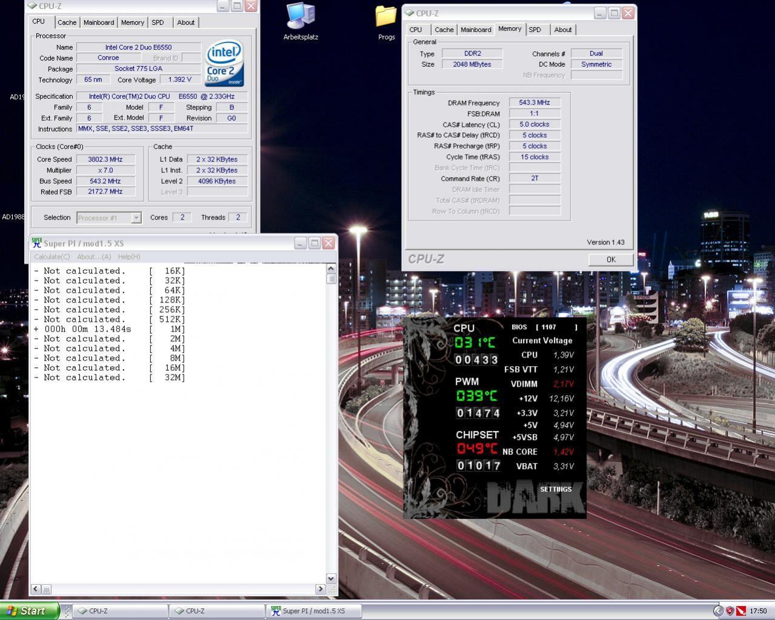Click the CPU-Z icon in the Memory window title
Image resolution: width=775 pixels, height=620 pixels.
pos(410,13)
